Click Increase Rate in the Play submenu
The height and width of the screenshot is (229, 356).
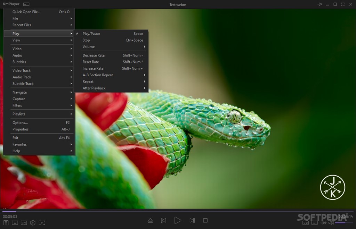(x=93, y=68)
